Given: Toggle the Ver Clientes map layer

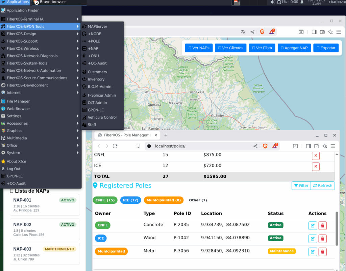Looking at the screenshot, I should (230, 48).
